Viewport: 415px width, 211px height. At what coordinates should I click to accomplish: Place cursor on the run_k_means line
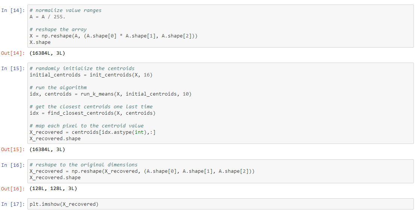[110, 94]
